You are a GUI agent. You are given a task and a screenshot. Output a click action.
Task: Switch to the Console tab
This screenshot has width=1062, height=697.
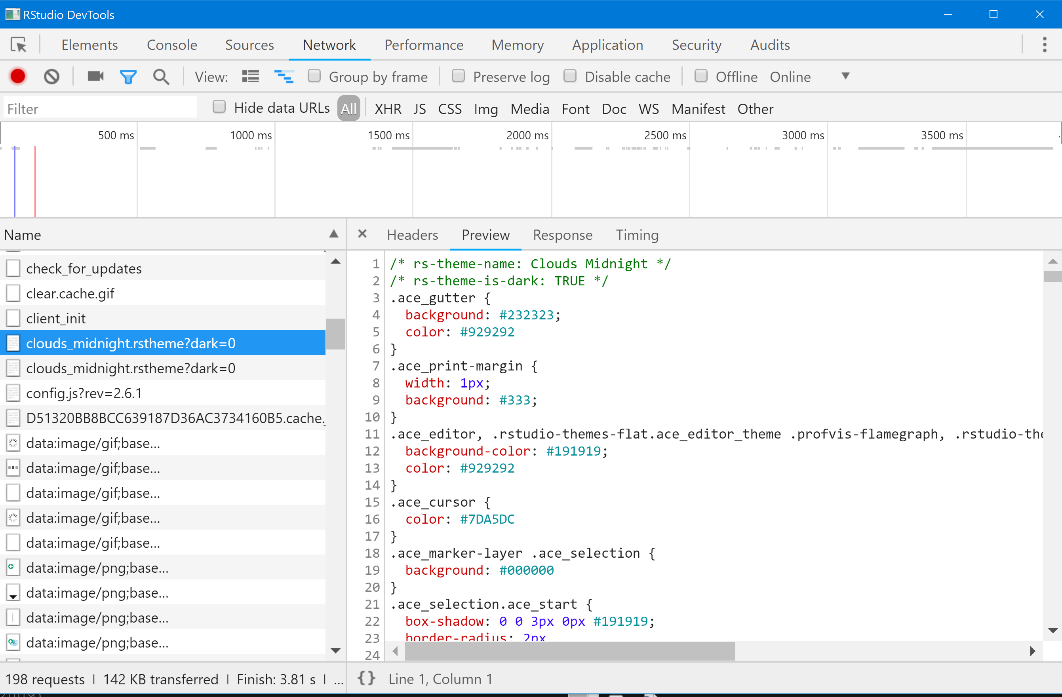coord(172,45)
